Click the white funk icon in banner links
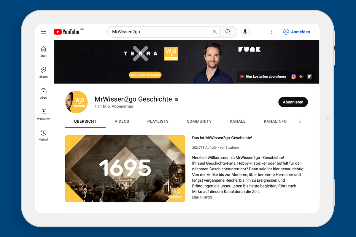Viewport: 356px width, 237px height. [310, 76]
